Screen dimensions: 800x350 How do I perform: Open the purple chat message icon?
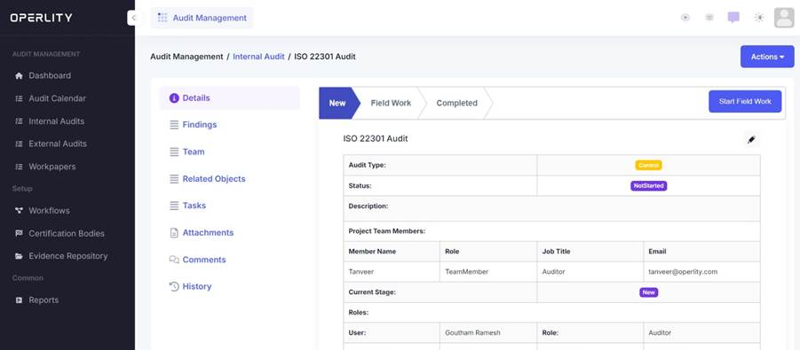pyautogui.click(x=733, y=18)
